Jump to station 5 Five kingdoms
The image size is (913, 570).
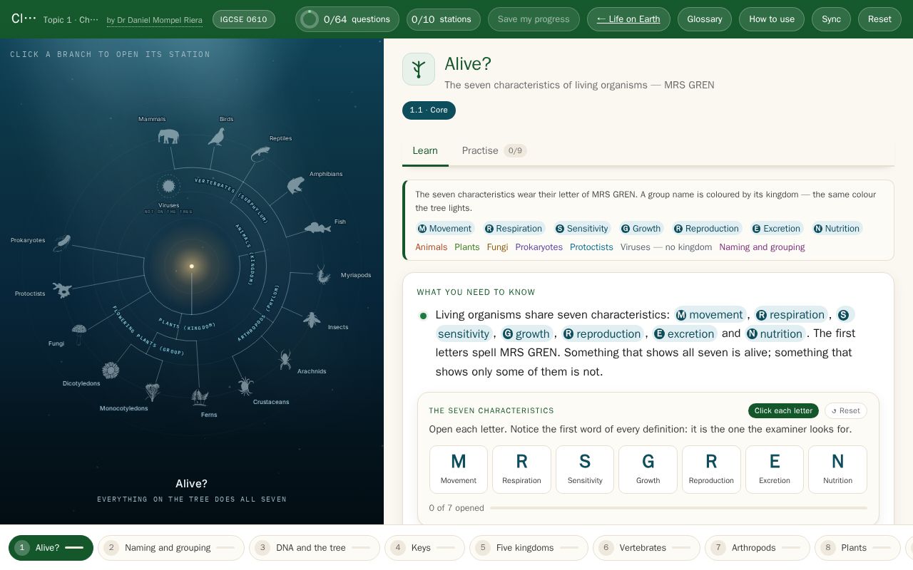pos(529,548)
